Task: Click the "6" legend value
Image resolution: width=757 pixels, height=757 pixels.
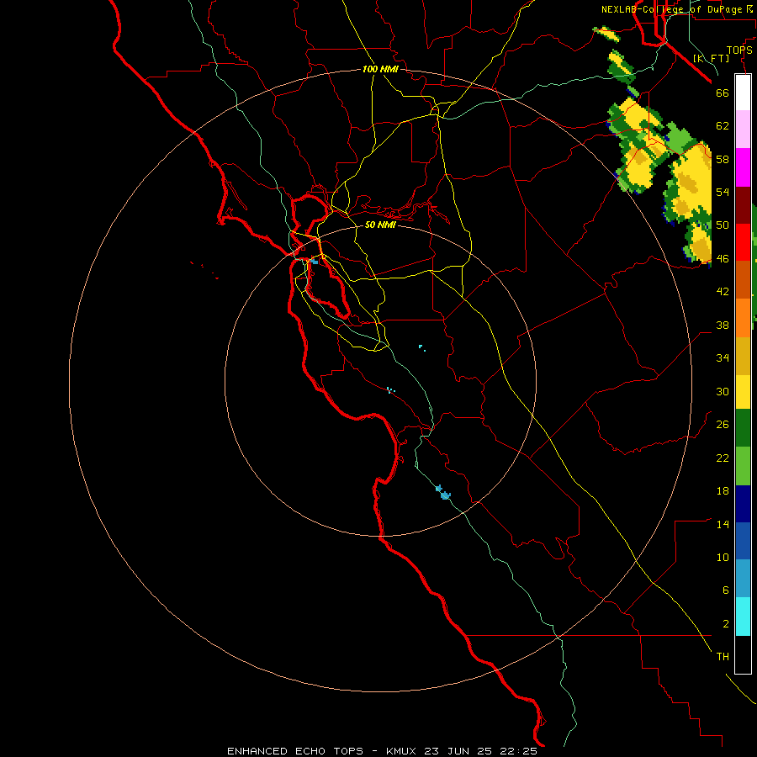Action: 725,590
